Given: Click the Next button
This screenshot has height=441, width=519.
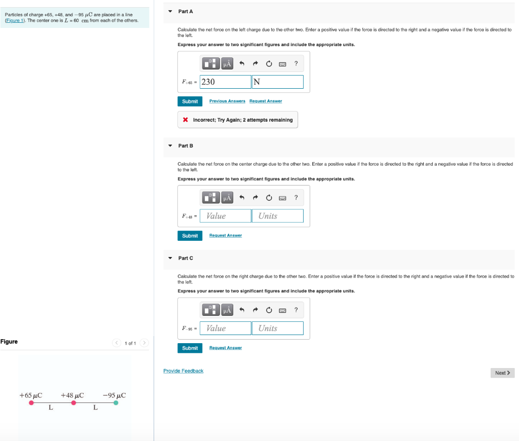Looking at the screenshot, I should [502, 373].
